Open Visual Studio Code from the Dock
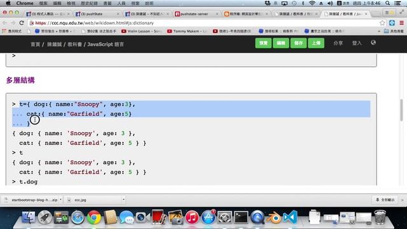 click(290, 217)
